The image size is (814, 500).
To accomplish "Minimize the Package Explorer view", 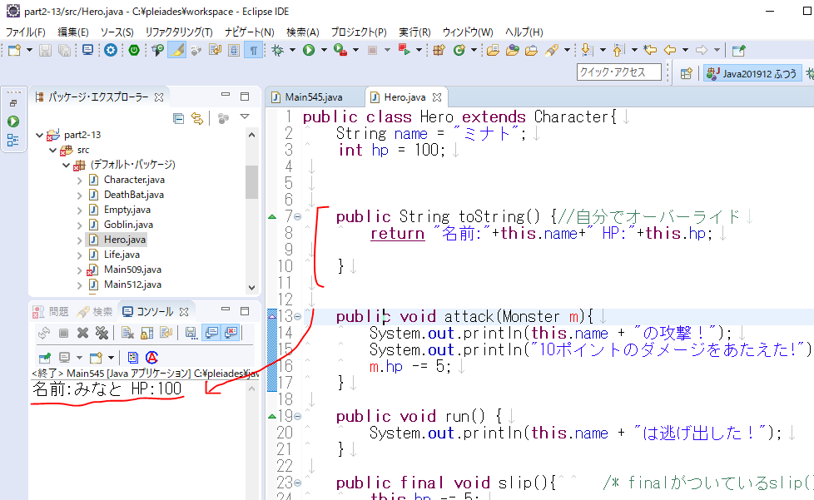I will coord(226,96).
